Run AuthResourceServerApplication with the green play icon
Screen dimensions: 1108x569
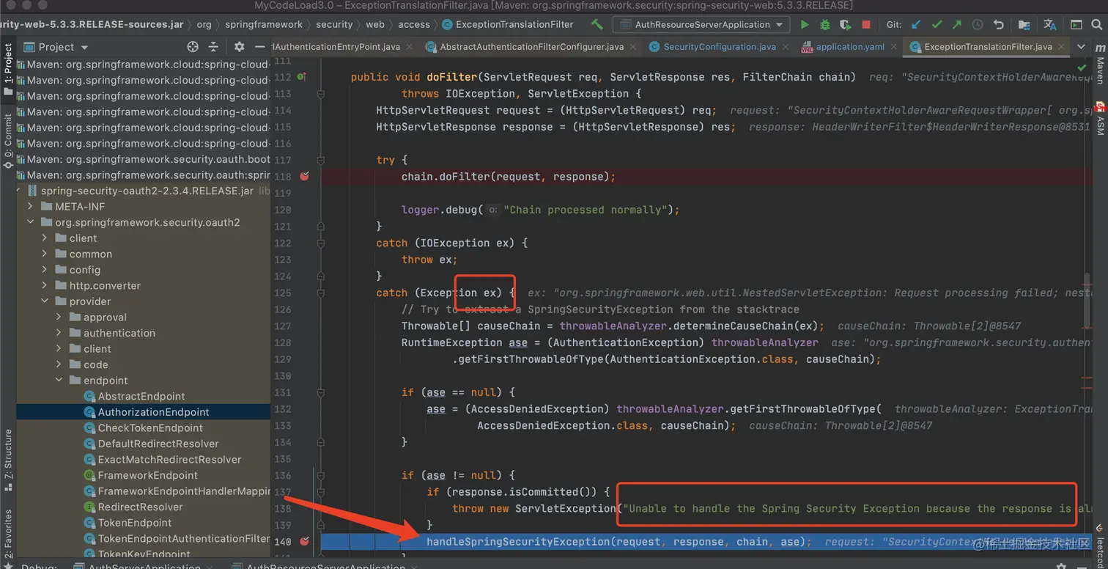click(x=805, y=24)
